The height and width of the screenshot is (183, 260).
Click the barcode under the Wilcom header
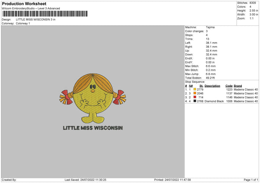[x=45, y=14]
